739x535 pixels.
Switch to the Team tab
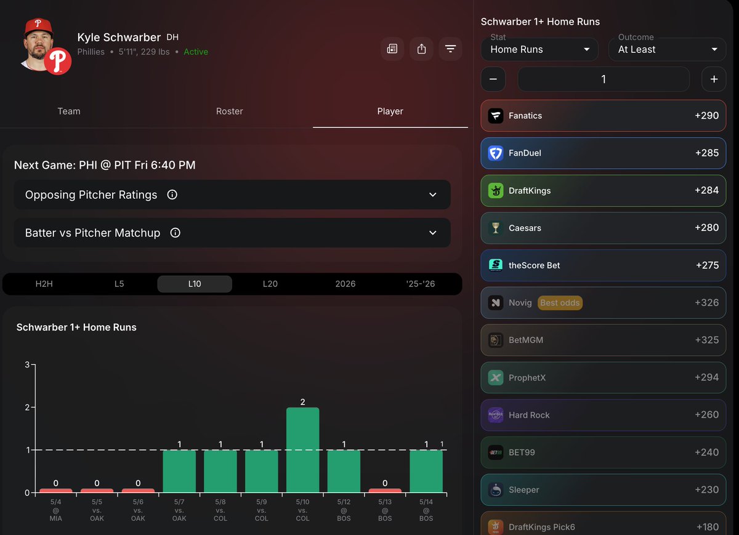pos(69,111)
